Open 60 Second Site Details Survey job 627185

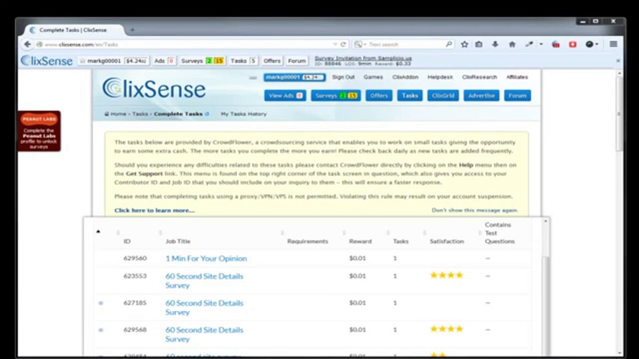pyautogui.click(x=204, y=308)
